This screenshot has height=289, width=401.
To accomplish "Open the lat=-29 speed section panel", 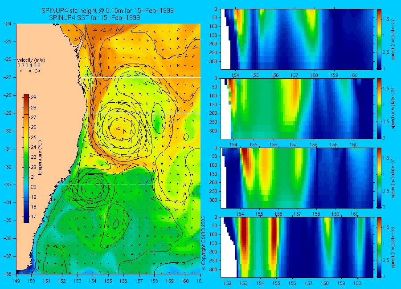I will coord(297,108).
